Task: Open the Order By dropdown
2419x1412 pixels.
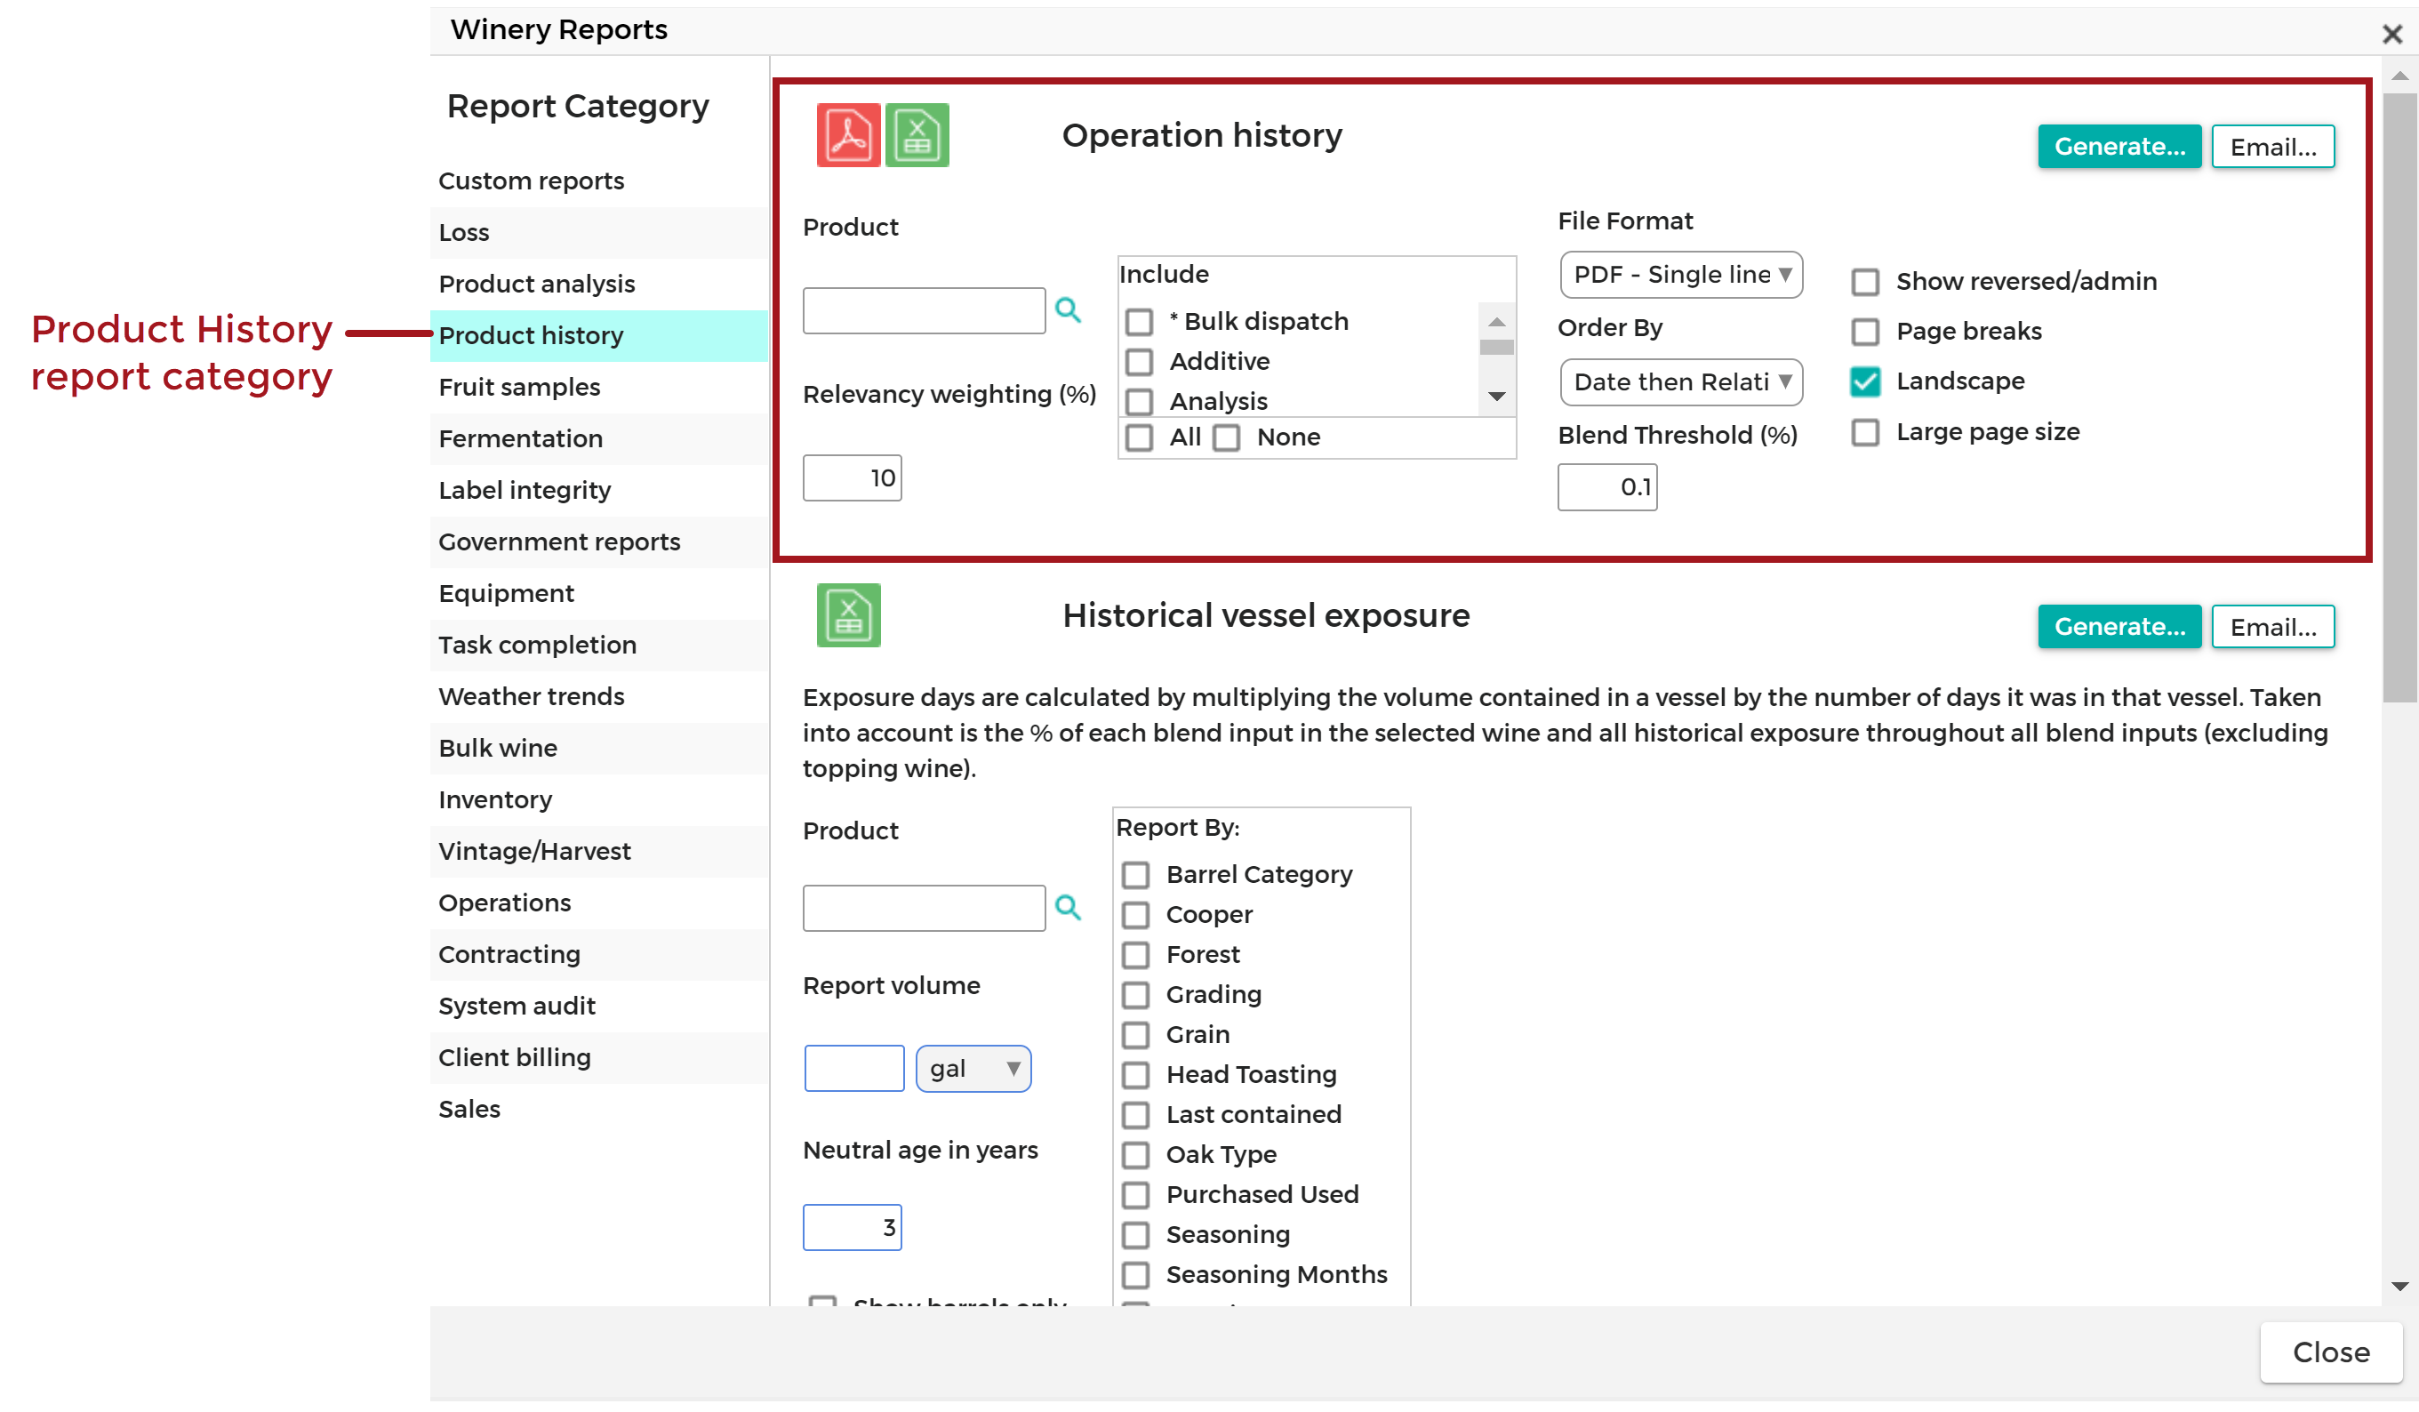Action: (1681, 382)
